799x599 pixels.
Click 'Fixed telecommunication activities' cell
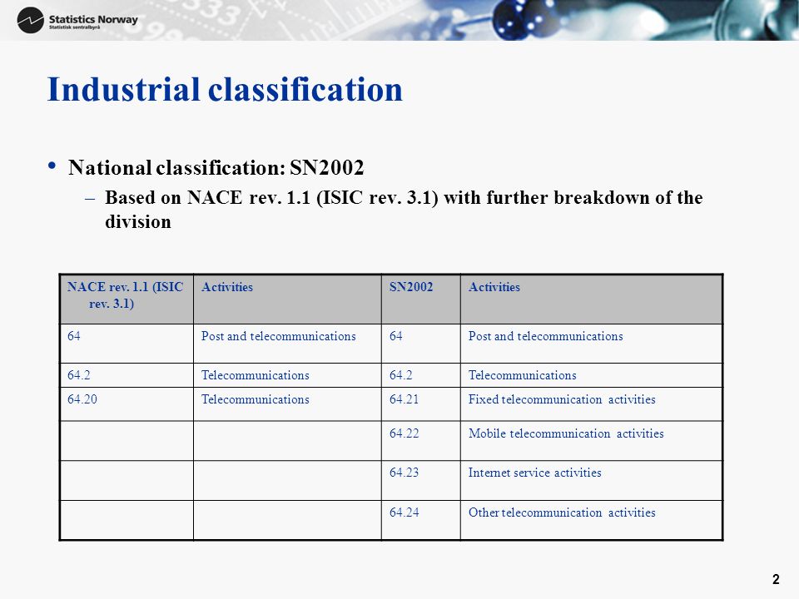pos(591,404)
